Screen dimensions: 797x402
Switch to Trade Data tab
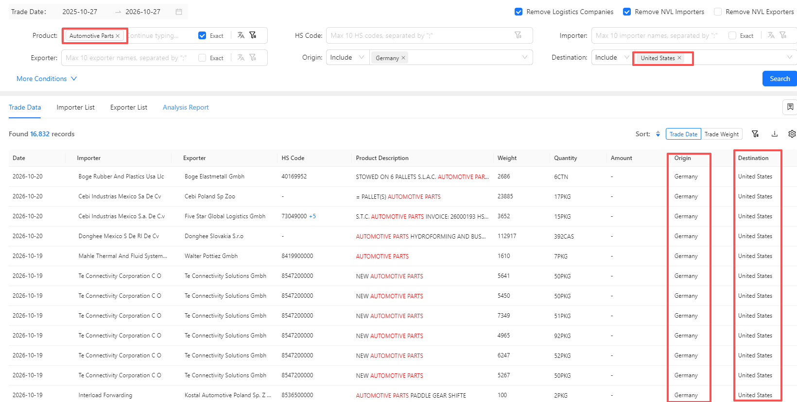(x=25, y=107)
